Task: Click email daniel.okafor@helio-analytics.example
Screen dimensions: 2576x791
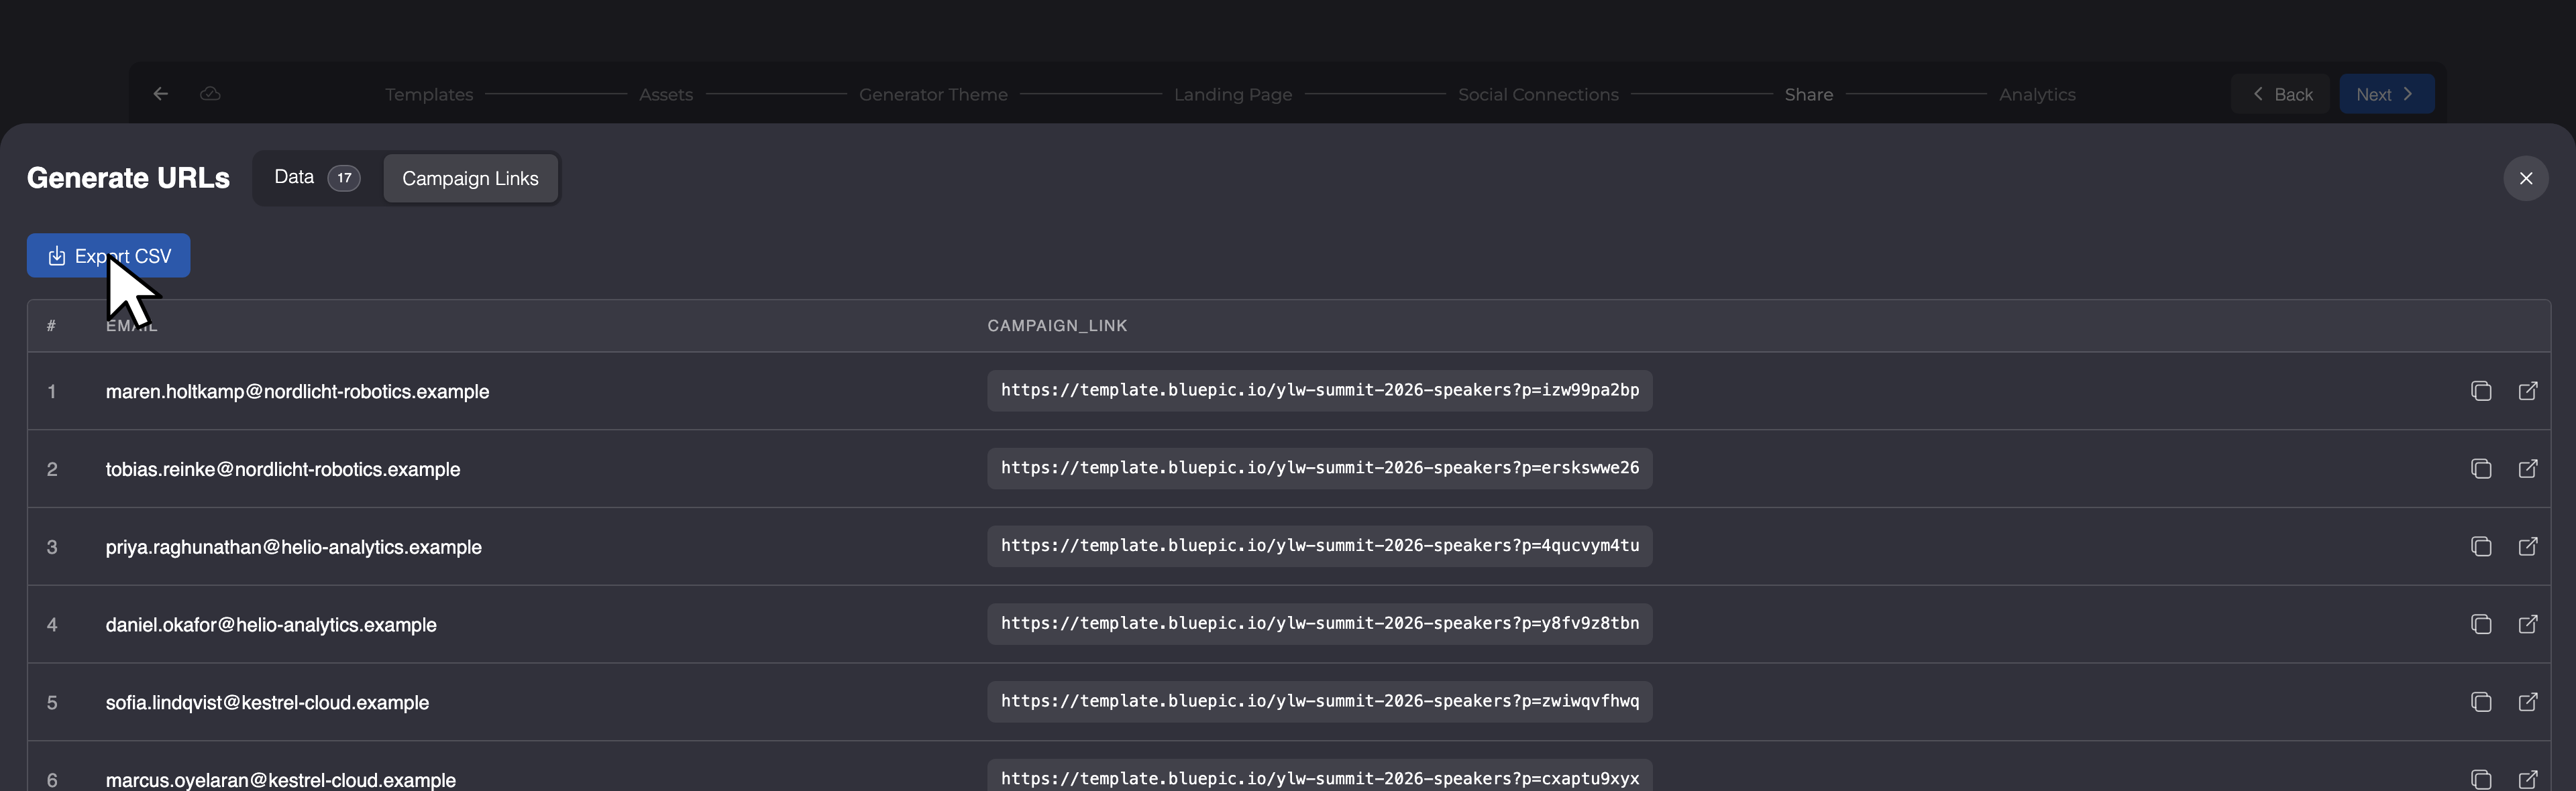Action: tap(271, 625)
